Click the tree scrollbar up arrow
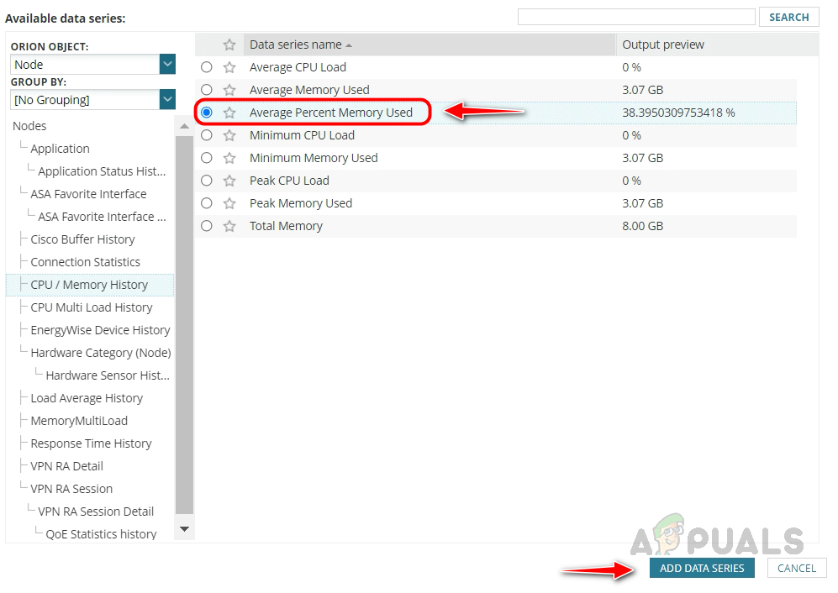Viewport: 838px width, 593px height. click(184, 127)
